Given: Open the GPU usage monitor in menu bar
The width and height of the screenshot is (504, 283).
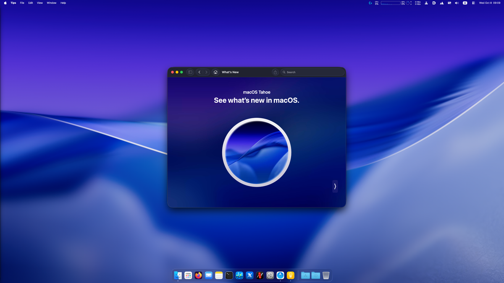Looking at the screenshot, I should pos(405,3).
